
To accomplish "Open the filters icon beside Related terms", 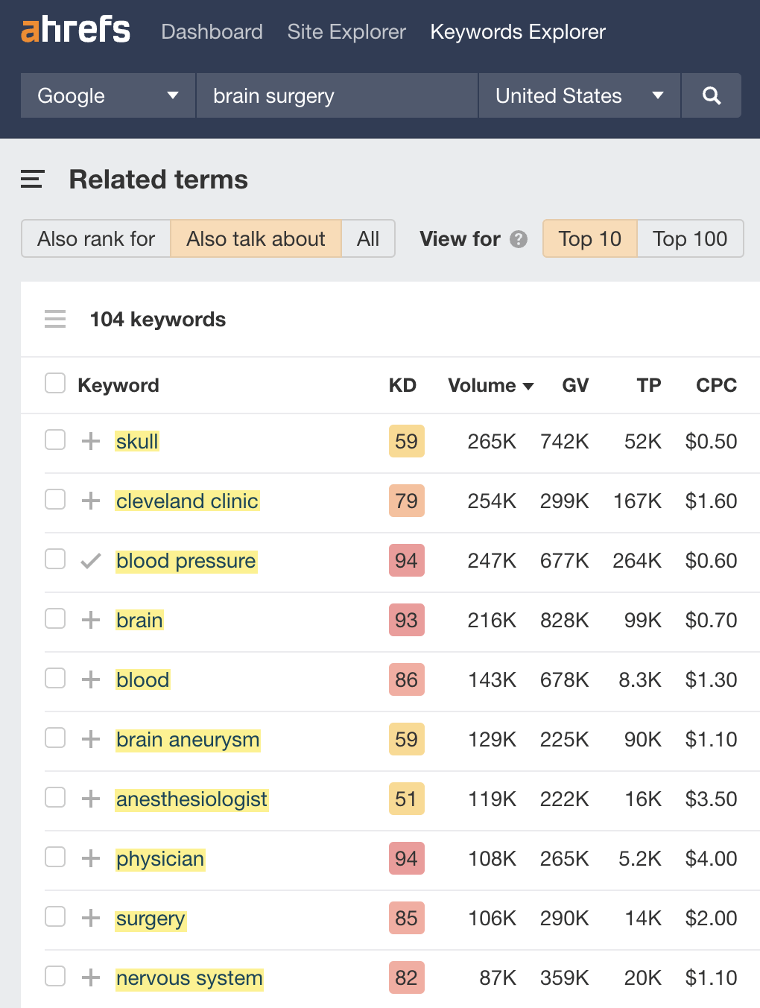I will click(31, 180).
